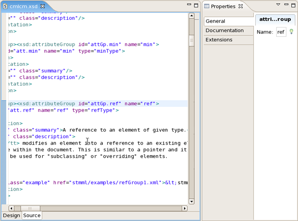Click the Name input field containing ref
This screenshot has width=298, height=221.
click(281, 32)
